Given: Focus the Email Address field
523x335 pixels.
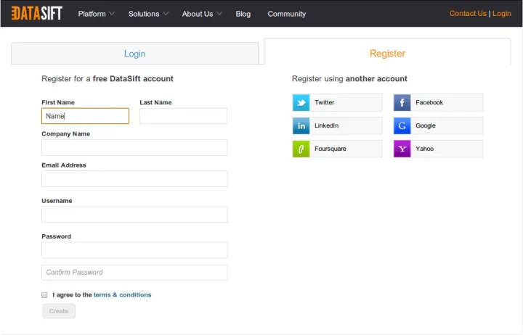Looking at the screenshot, I should [134, 179].
